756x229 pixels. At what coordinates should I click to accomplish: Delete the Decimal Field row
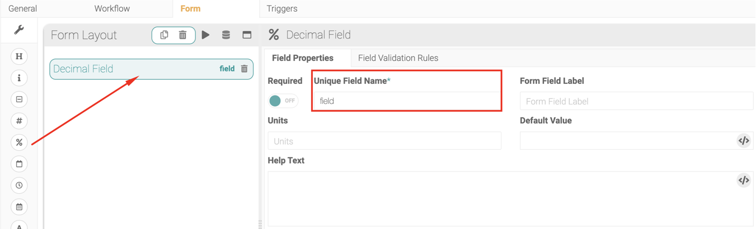[x=245, y=69]
